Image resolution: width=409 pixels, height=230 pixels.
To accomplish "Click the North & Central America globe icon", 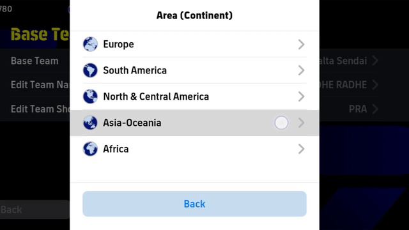I will pyautogui.click(x=90, y=96).
